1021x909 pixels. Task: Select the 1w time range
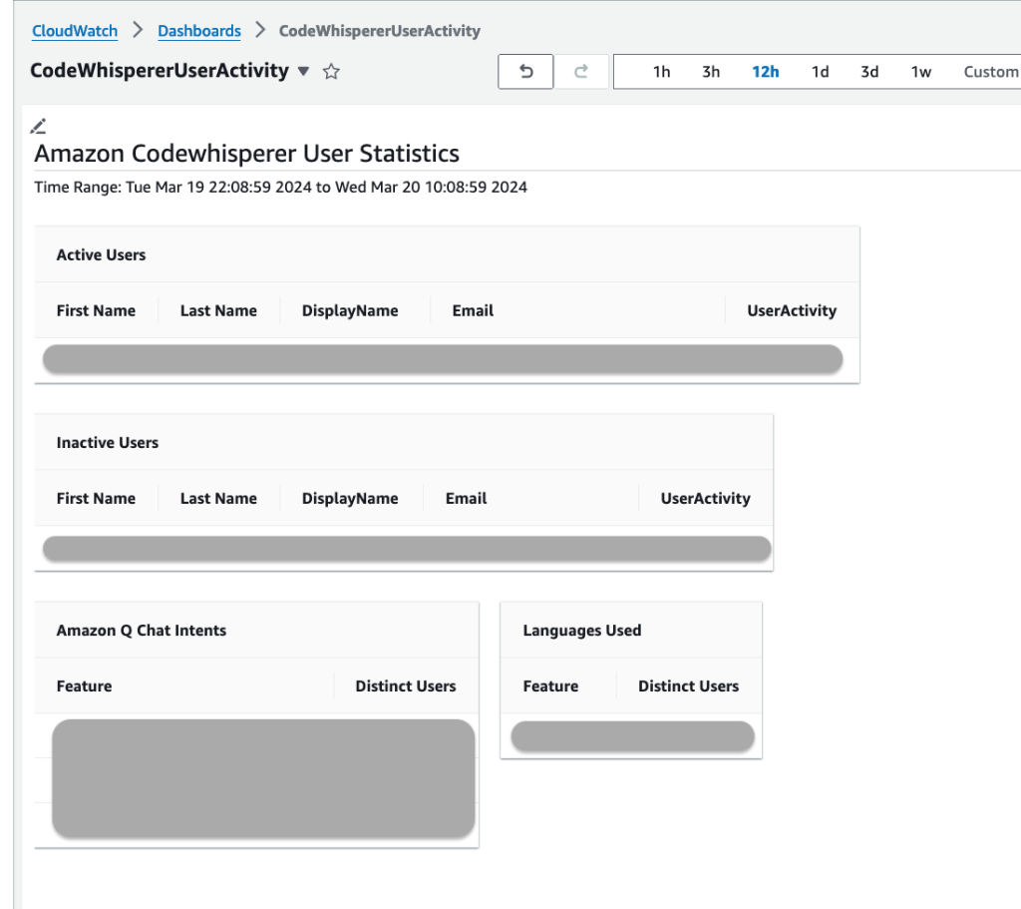click(920, 71)
